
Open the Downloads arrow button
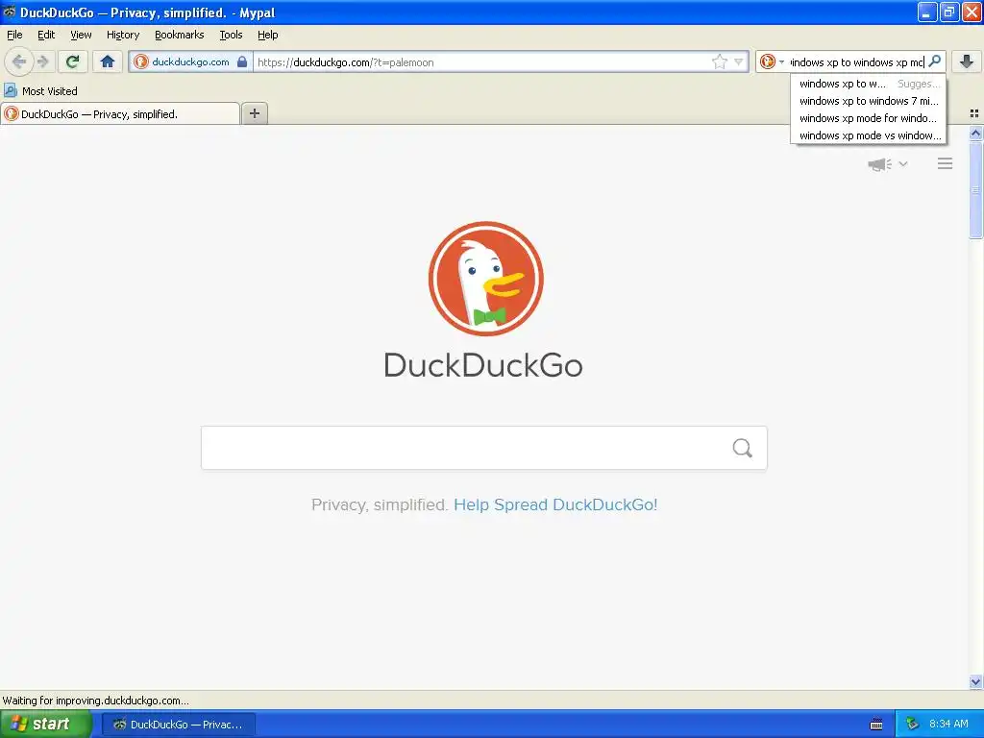click(967, 61)
